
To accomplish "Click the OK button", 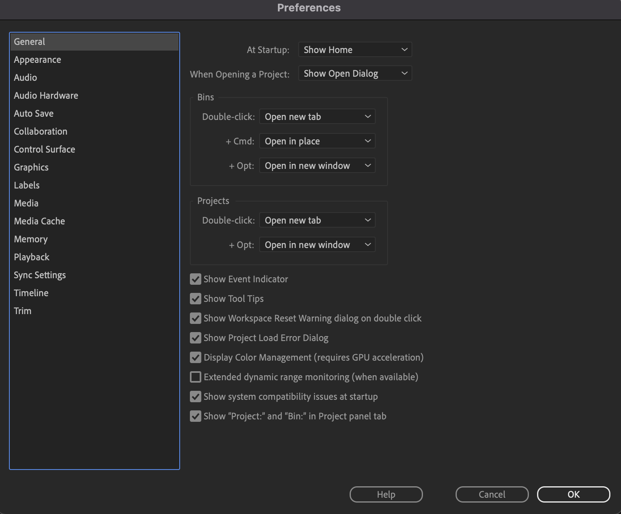I will point(573,494).
